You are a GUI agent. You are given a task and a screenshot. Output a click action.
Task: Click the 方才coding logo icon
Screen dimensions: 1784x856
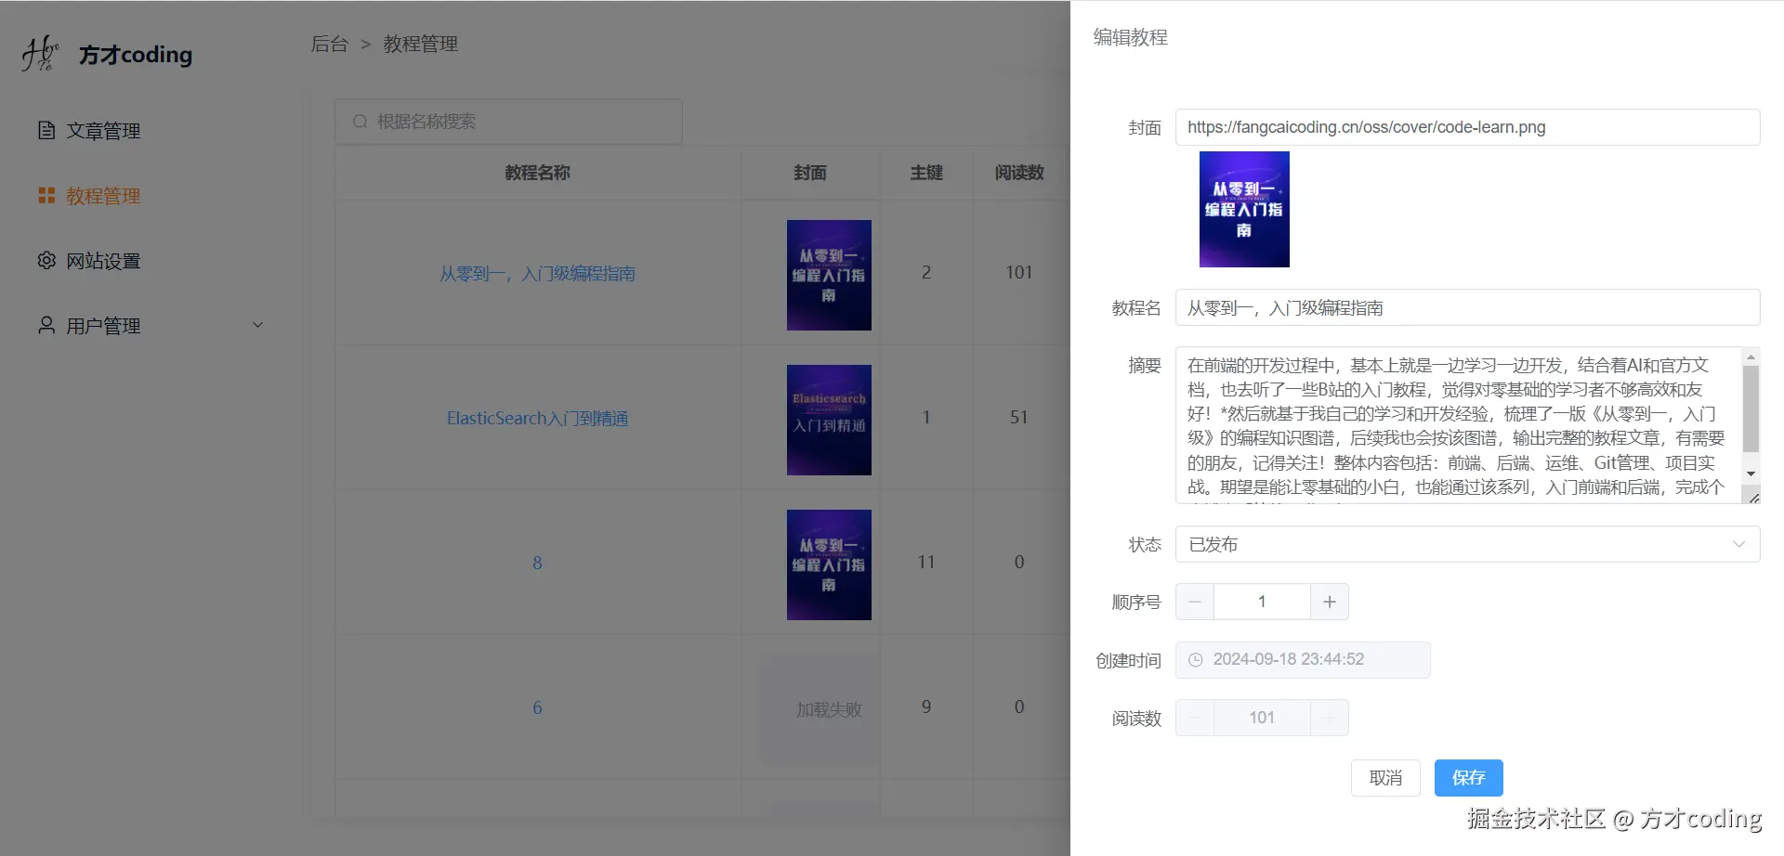(40, 54)
